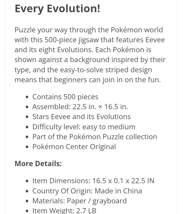Click the 'Assembled: 22.5 in. × 16.5 in.' line
This screenshot has width=183, height=214.
(80, 107)
